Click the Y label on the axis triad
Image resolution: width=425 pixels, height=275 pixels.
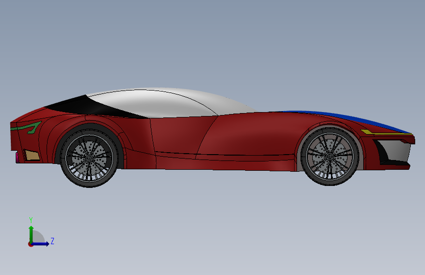tap(31, 220)
